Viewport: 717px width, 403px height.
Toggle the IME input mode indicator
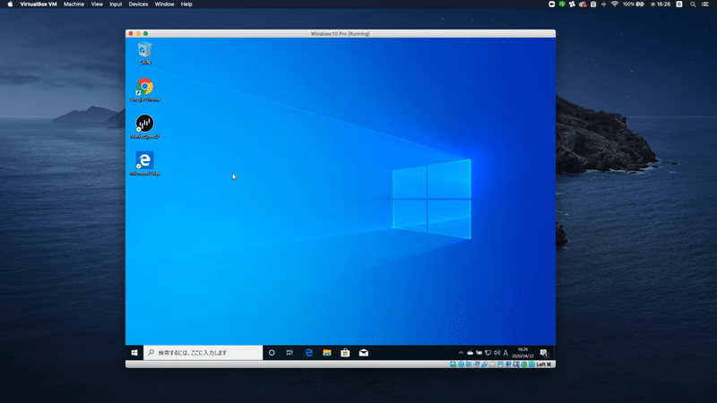[x=505, y=353]
